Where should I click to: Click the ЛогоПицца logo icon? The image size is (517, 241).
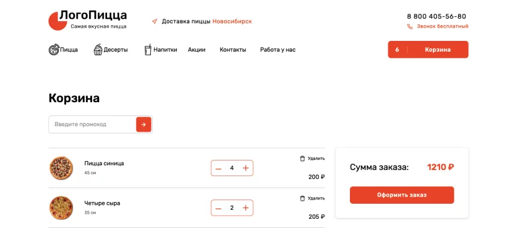pos(57,21)
